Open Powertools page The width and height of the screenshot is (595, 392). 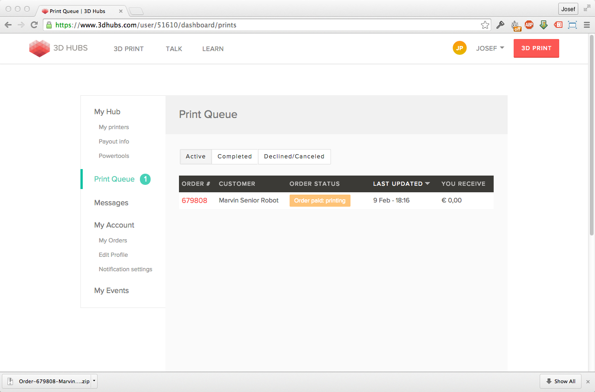tap(114, 156)
